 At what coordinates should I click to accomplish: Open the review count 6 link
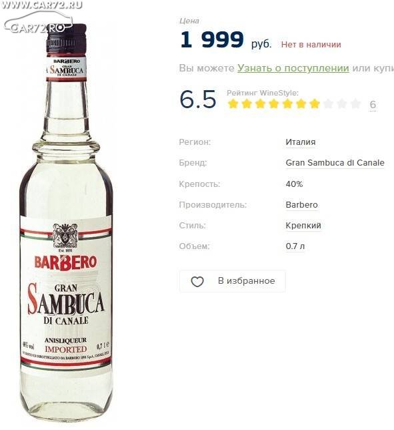coord(373,105)
